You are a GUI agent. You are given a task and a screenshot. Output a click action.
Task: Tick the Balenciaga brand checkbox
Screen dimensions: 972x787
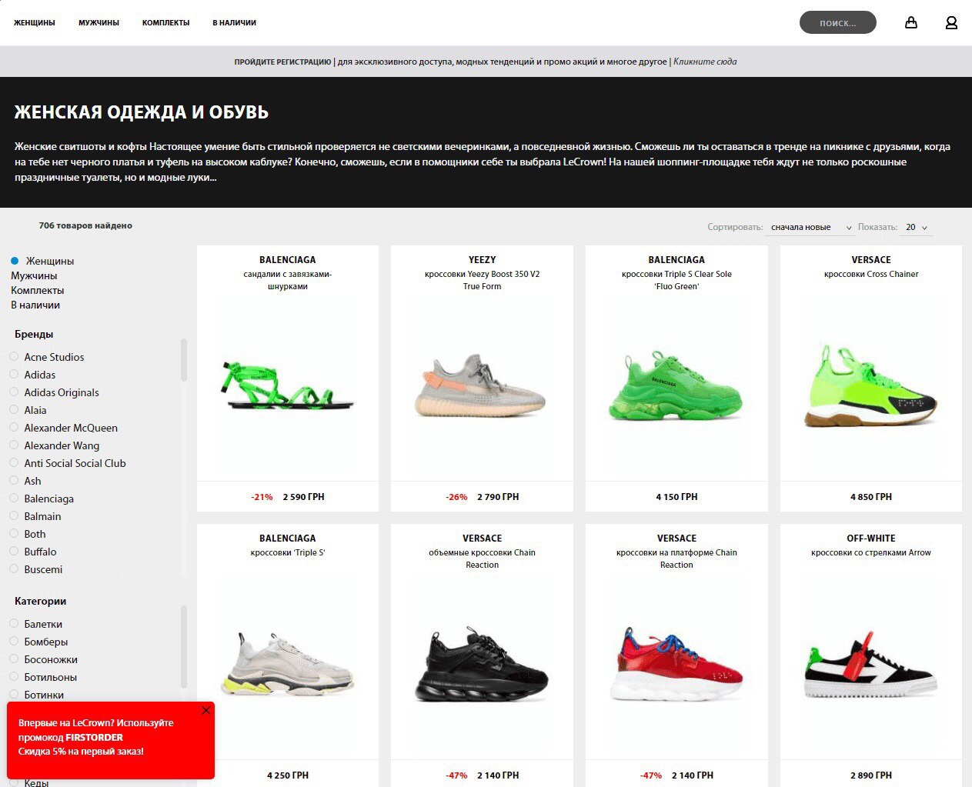14,499
